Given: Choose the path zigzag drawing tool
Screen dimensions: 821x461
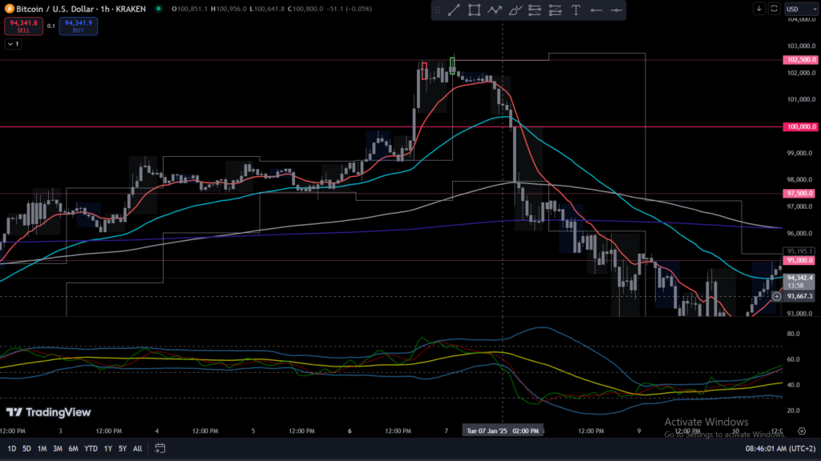Looking at the screenshot, I should [x=495, y=10].
